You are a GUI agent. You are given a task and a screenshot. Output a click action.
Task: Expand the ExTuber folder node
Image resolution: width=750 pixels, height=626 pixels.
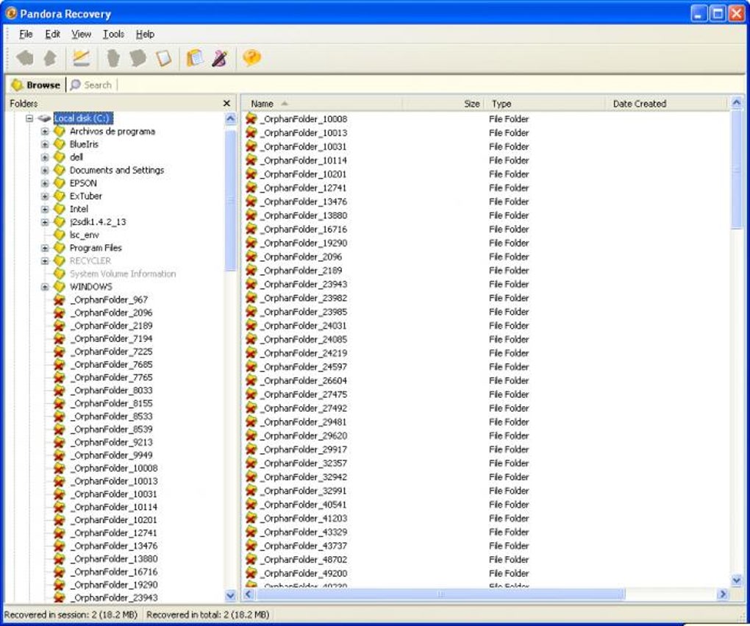44,196
